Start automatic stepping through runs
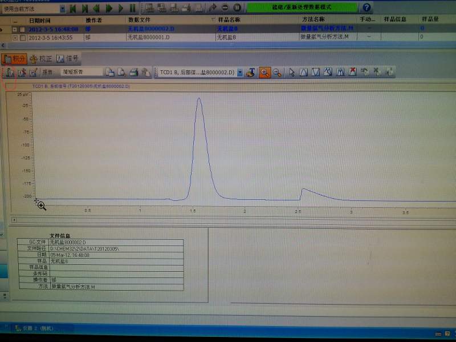The width and height of the screenshot is (456, 342). click(121, 9)
